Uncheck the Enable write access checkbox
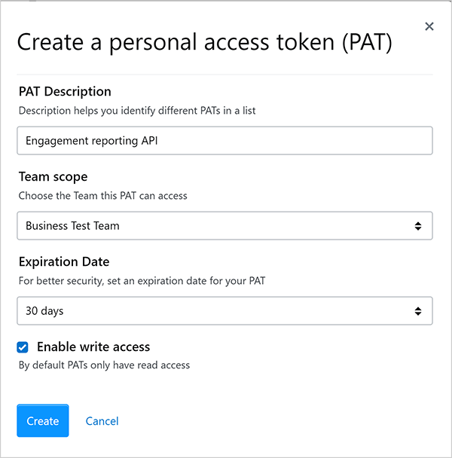Screen dimensions: 452x458 tap(23, 347)
